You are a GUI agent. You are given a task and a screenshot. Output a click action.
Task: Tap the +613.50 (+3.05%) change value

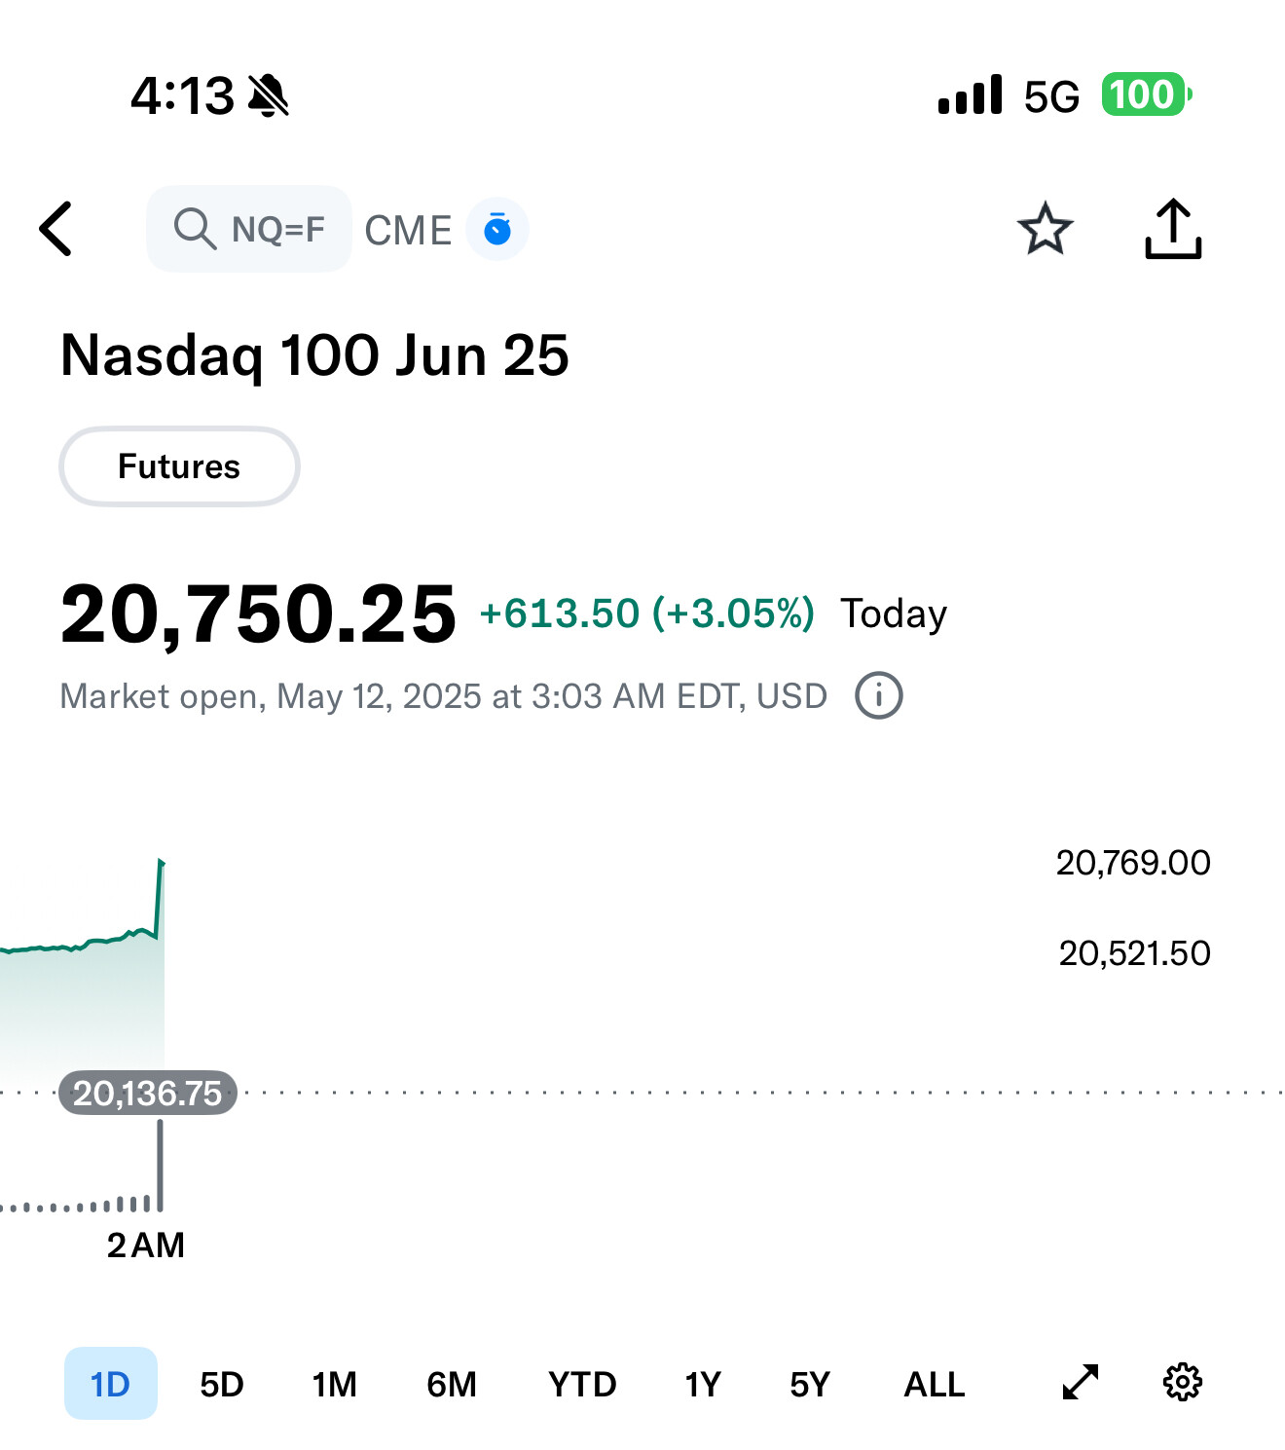click(x=647, y=614)
